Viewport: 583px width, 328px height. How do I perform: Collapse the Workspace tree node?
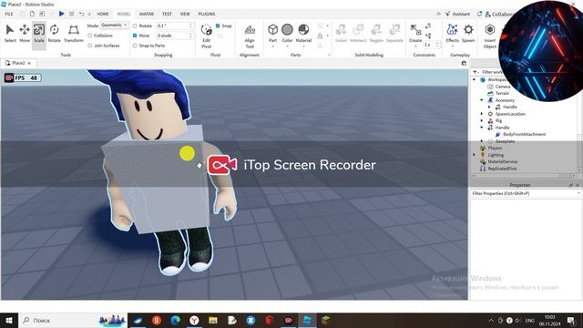pos(474,79)
